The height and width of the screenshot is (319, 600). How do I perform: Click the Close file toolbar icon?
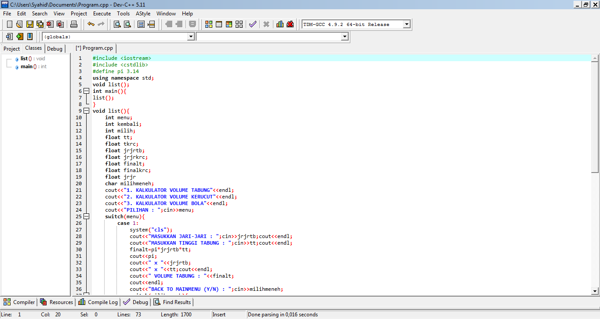click(x=50, y=24)
